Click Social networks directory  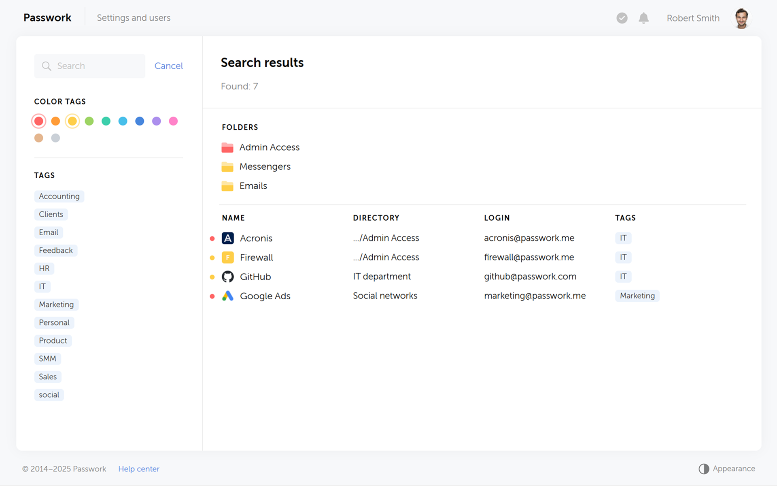385,296
